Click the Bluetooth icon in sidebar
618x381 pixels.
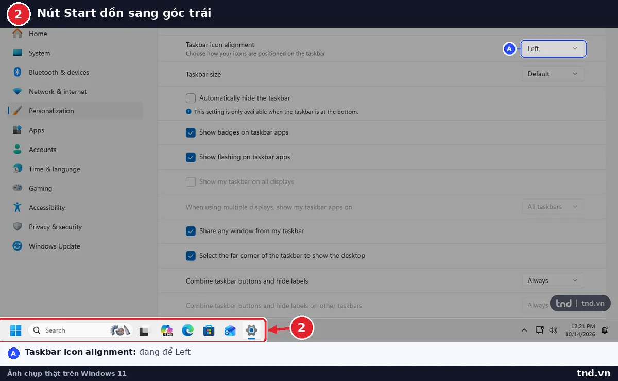[17, 72]
